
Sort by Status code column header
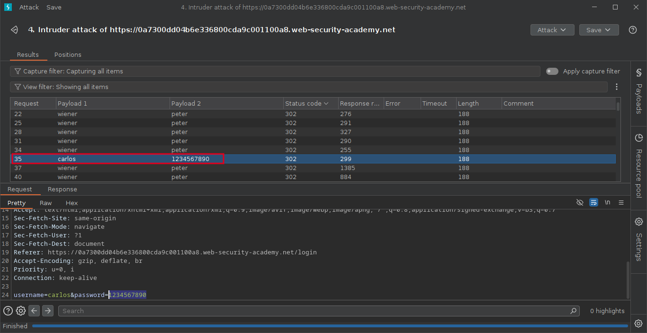coord(303,103)
